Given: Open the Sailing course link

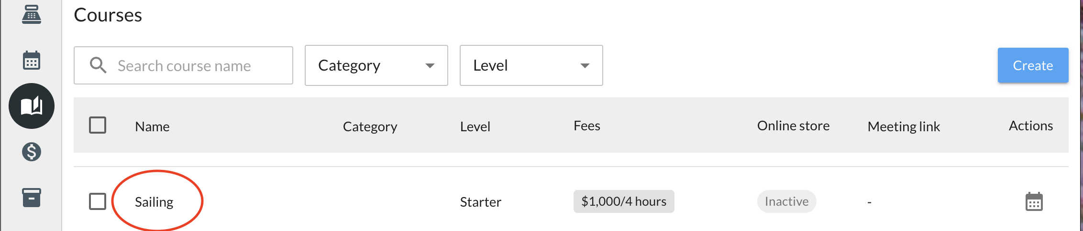Looking at the screenshot, I should pyautogui.click(x=154, y=202).
